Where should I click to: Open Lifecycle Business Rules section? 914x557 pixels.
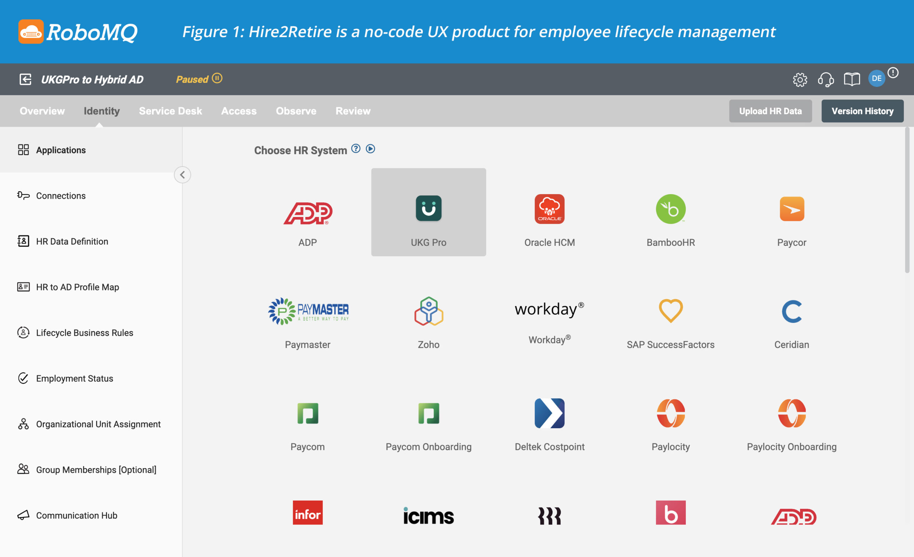[x=85, y=332]
